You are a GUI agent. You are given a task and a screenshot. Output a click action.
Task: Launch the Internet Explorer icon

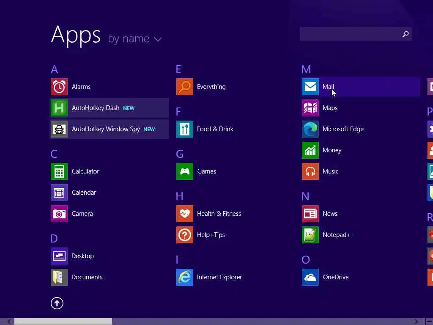tap(185, 277)
